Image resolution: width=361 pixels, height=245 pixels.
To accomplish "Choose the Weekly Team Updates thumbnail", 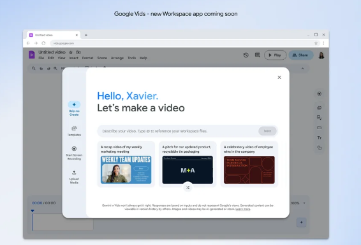I will (x=126, y=170).
